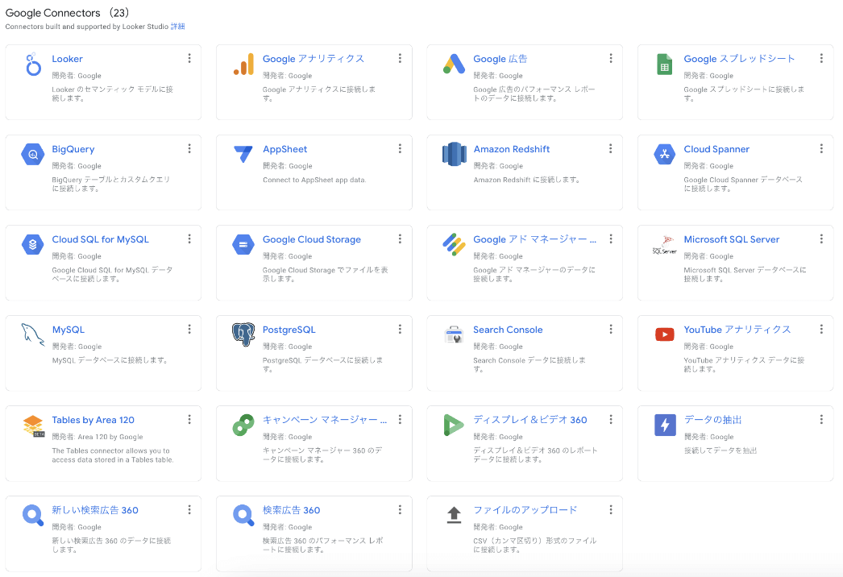The image size is (843, 577).
Task: Open the kebab menu on YouTube アナリティクス
Action: [821, 329]
